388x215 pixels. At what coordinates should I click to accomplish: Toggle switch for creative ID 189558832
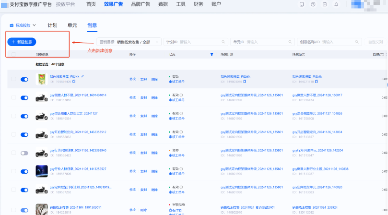click(24, 135)
